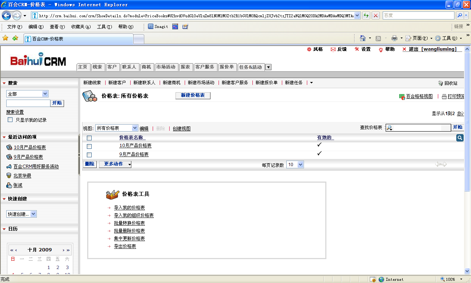471x283 pixels.
Task: Open the 导入我的价格表 link
Action: [x=129, y=208]
